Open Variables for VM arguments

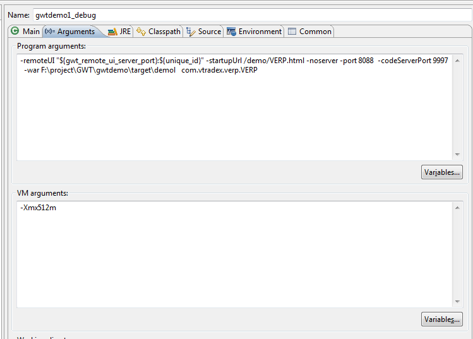click(442, 319)
